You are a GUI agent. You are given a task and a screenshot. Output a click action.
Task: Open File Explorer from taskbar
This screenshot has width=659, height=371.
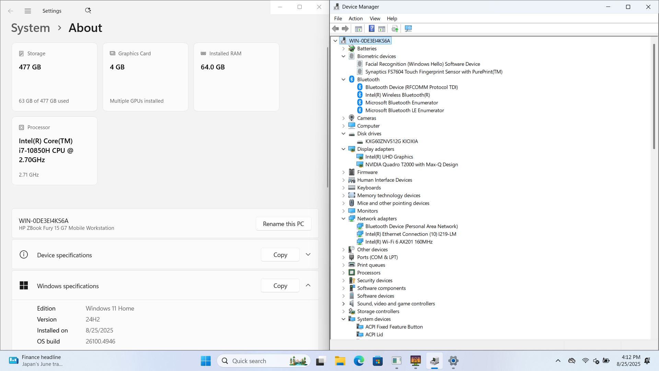tap(340, 361)
